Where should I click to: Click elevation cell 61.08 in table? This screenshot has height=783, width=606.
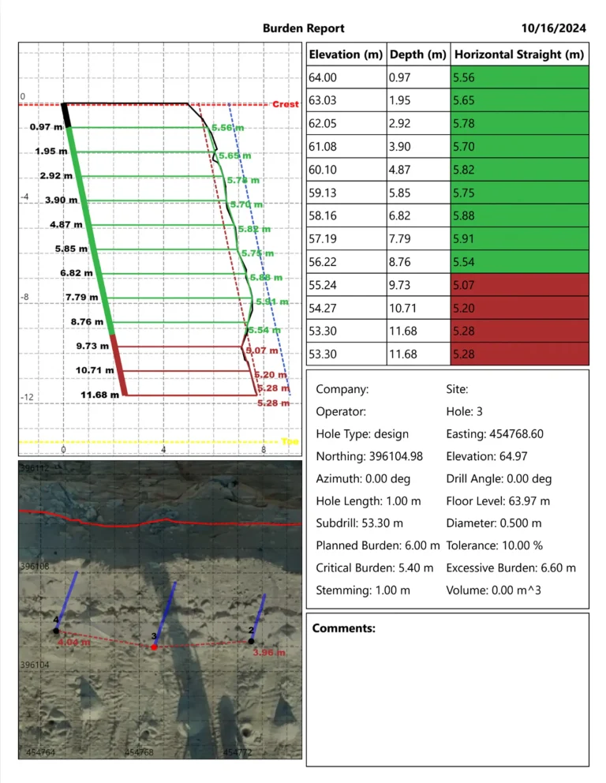tap(346, 146)
